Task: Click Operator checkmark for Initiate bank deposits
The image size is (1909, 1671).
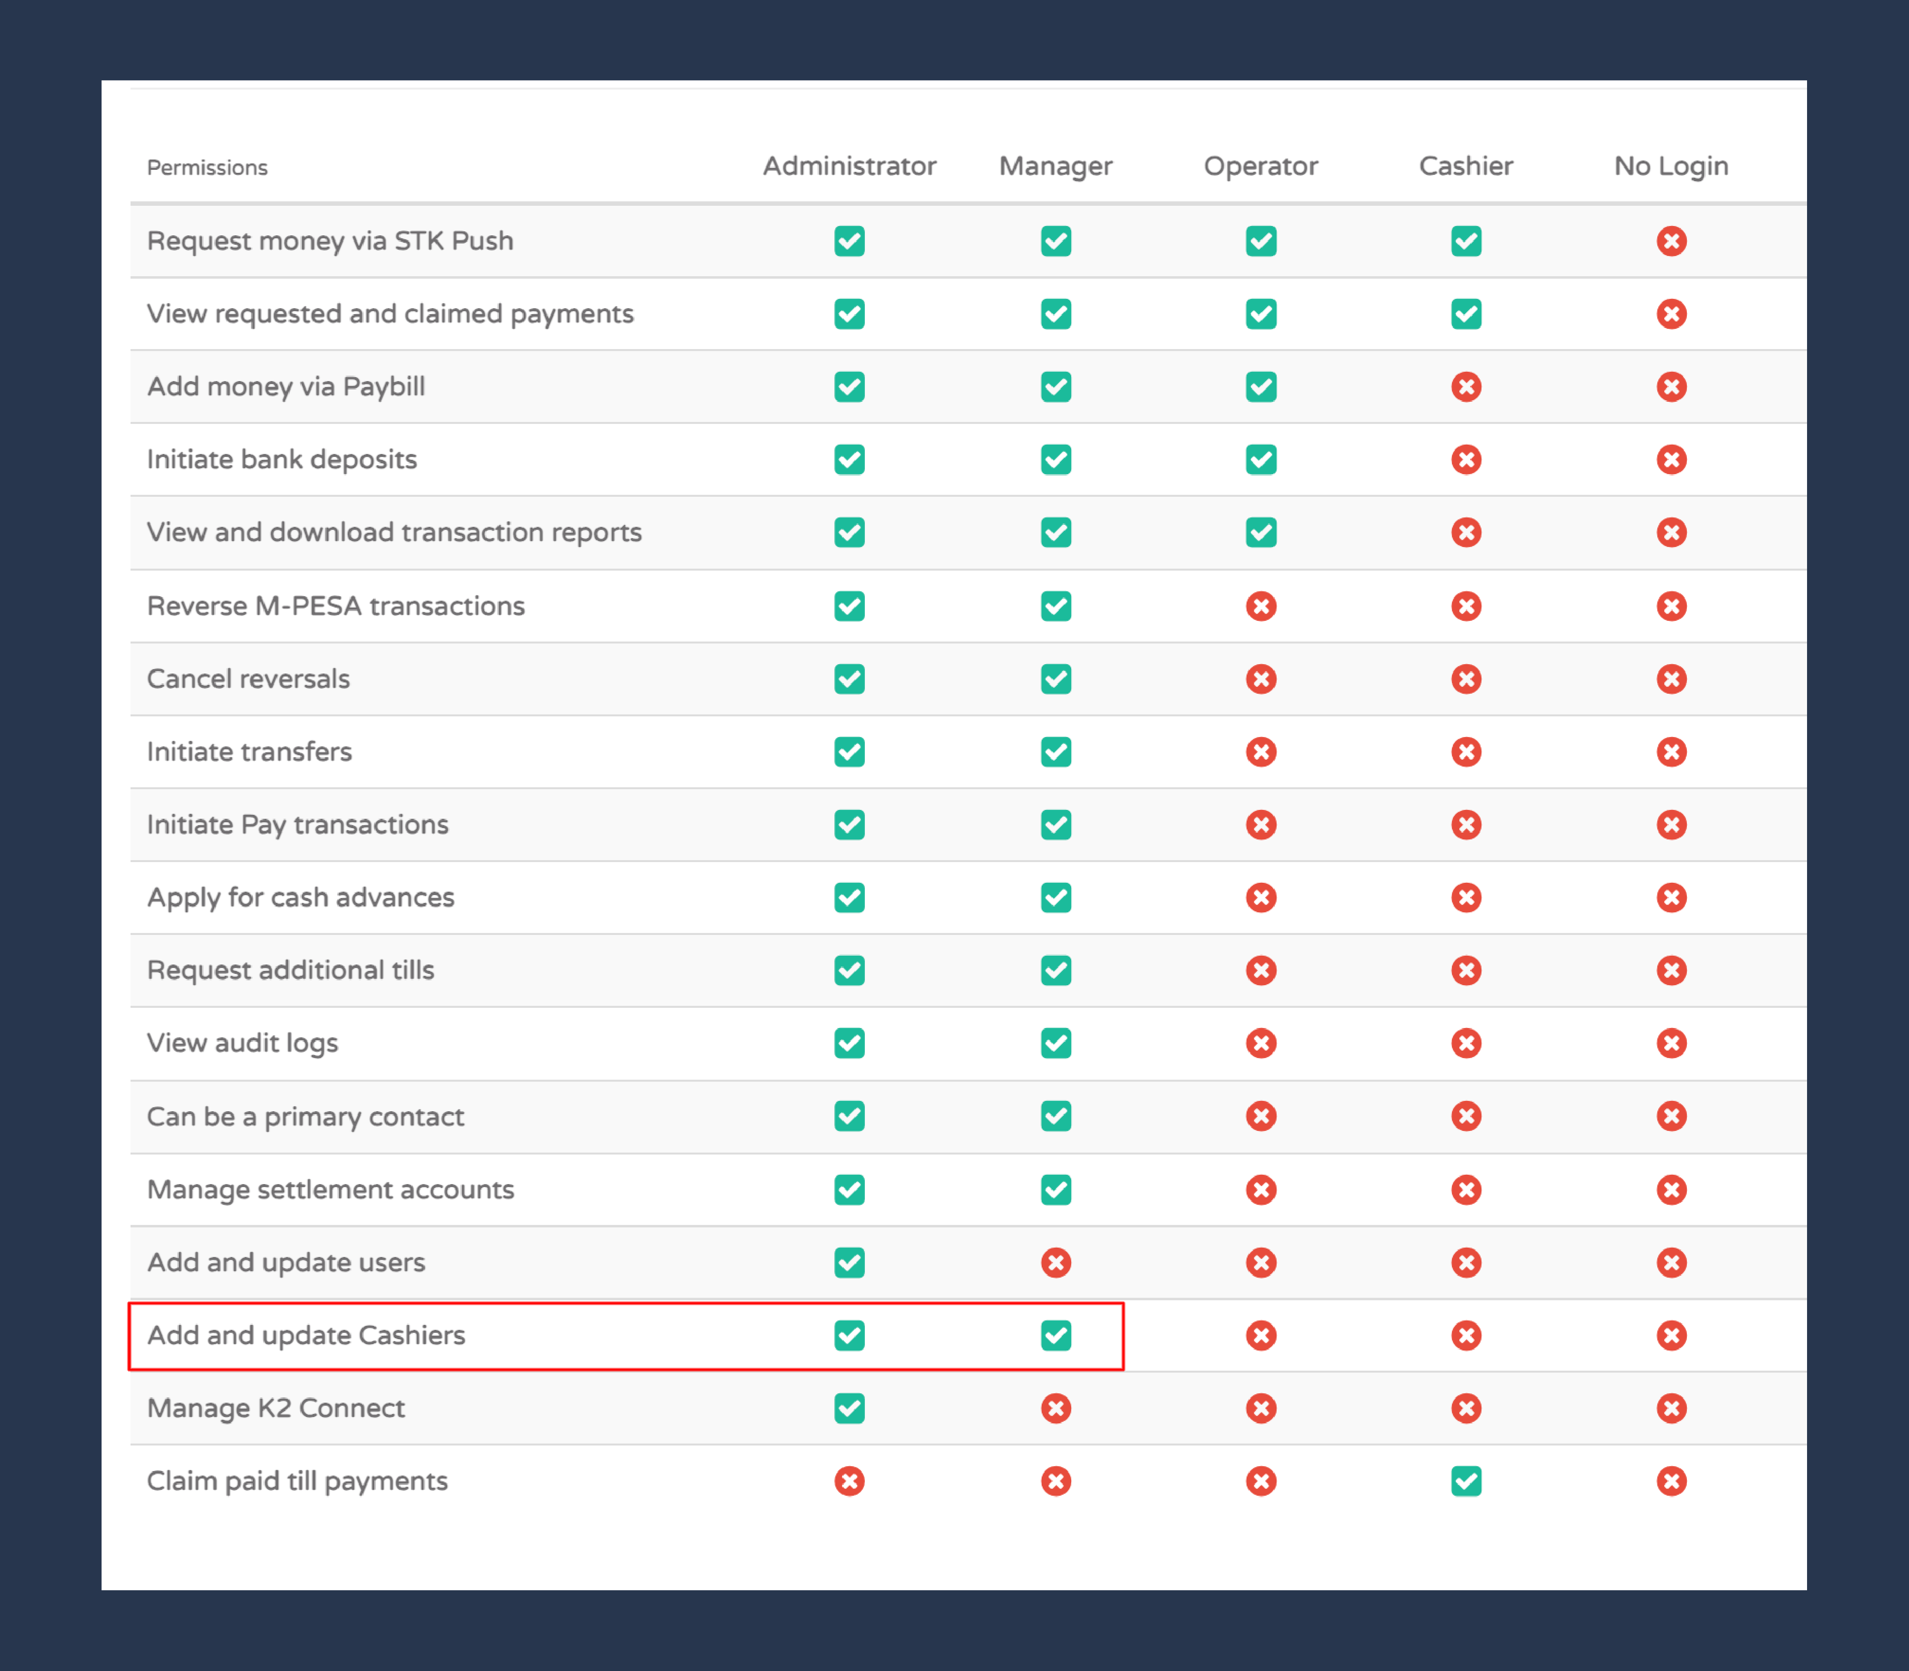Action: [x=1260, y=459]
